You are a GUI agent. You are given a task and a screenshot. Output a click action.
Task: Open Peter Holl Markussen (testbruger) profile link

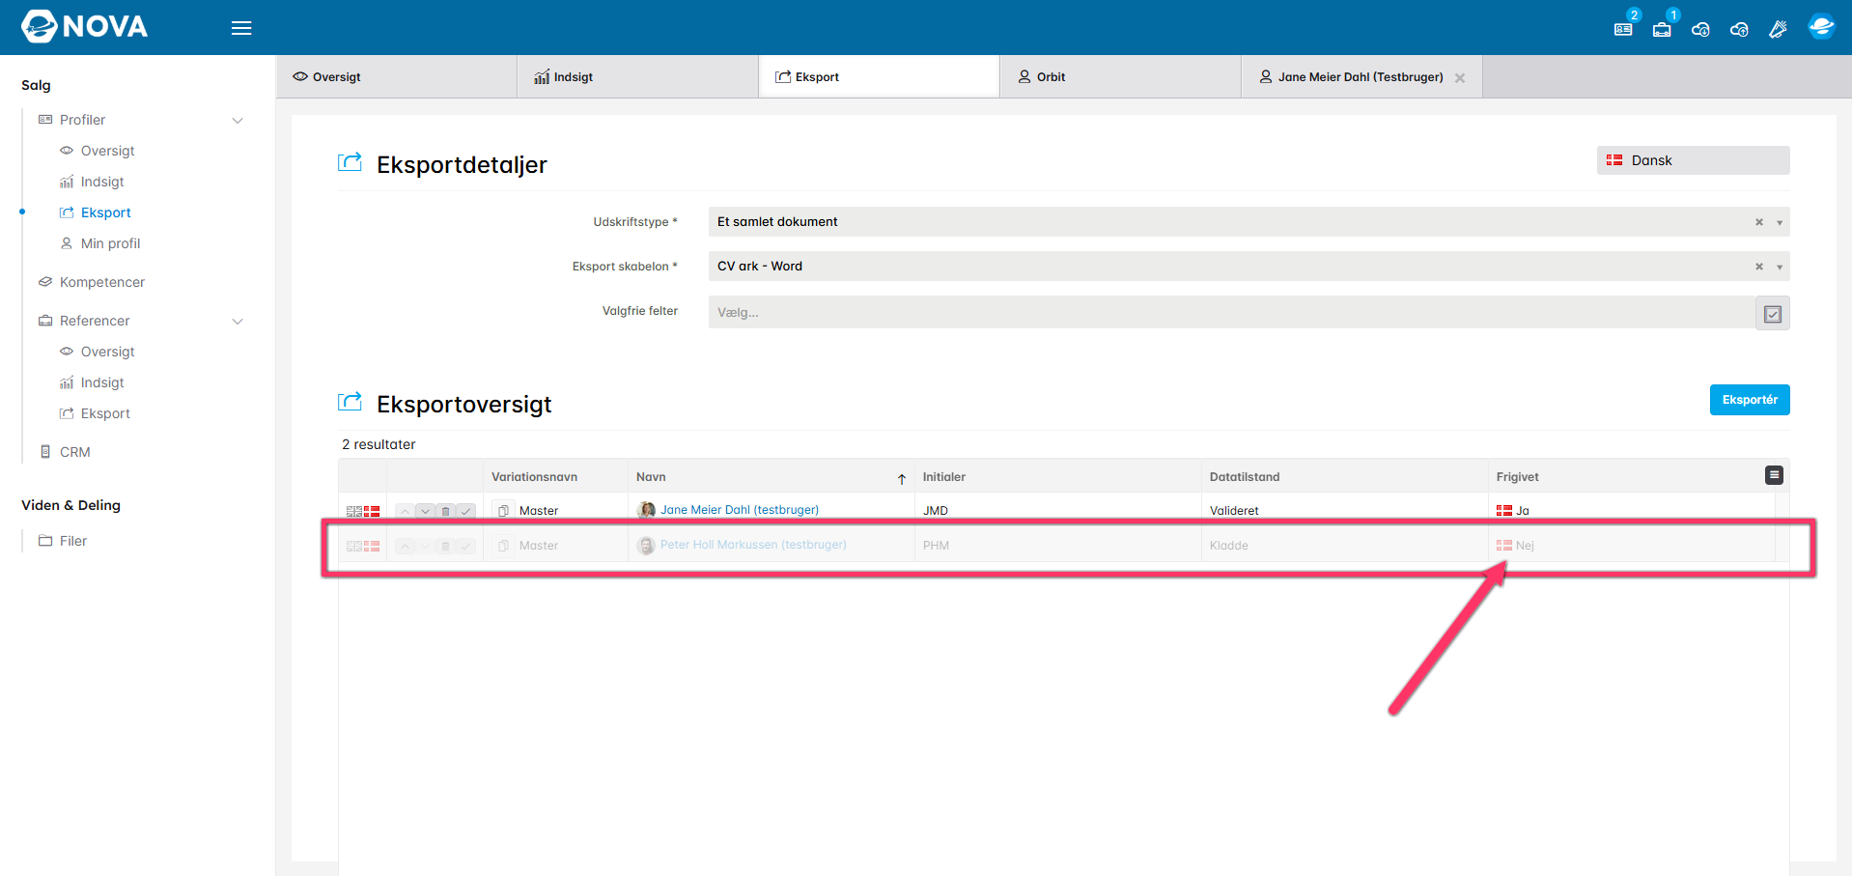point(753,545)
